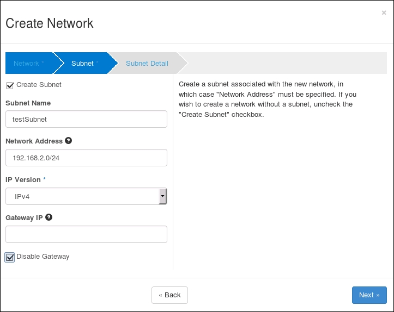Image resolution: width=394 pixels, height=312 pixels.
Task: Click the IP Version field label
Action: click(23, 179)
